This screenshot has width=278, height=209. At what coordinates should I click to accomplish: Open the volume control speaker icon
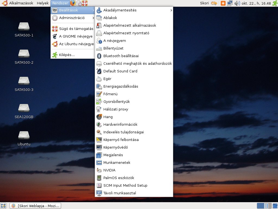coord(237,3)
